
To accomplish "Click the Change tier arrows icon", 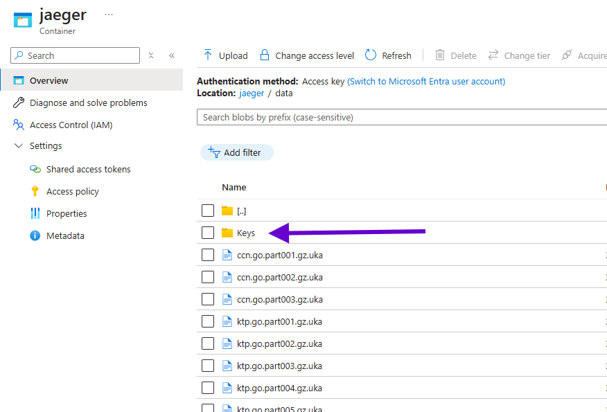I will tap(493, 55).
